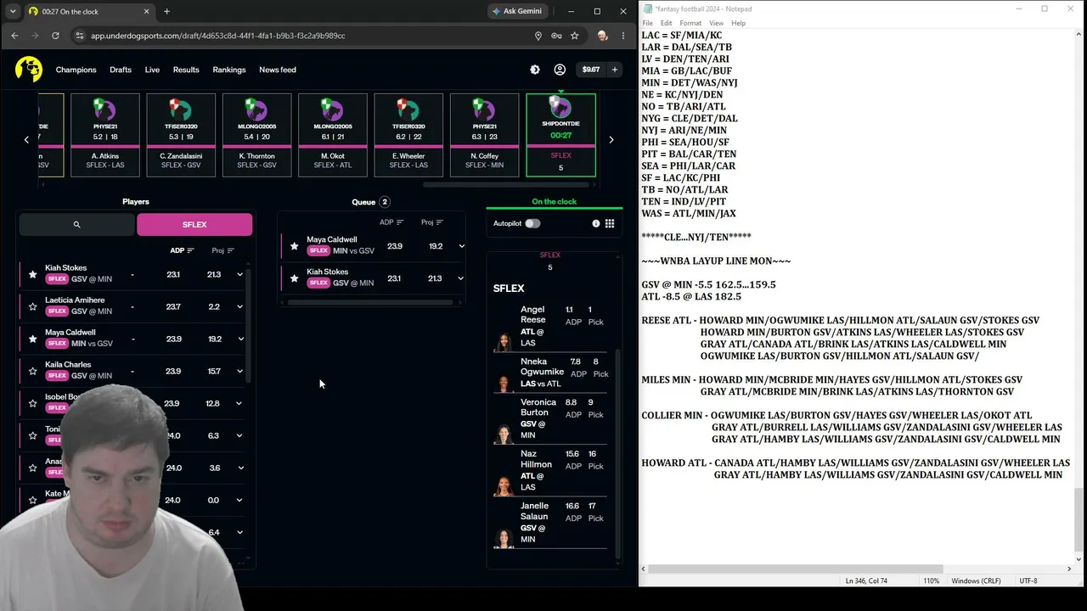Image resolution: width=1087 pixels, height=611 pixels.
Task: Sort Players list by ADP
Action: coord(182,250)
